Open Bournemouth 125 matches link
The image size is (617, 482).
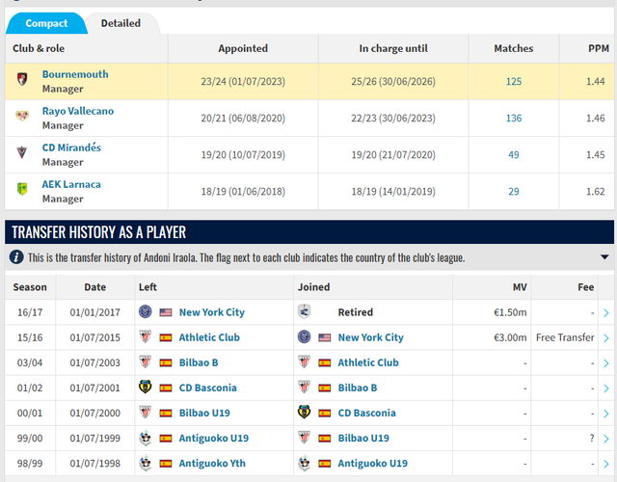[x=514, y=81]
